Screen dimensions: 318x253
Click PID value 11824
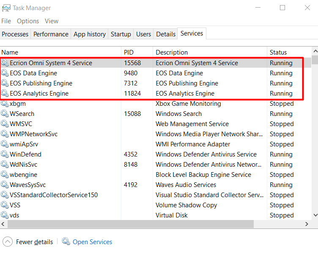coord(132,93)
